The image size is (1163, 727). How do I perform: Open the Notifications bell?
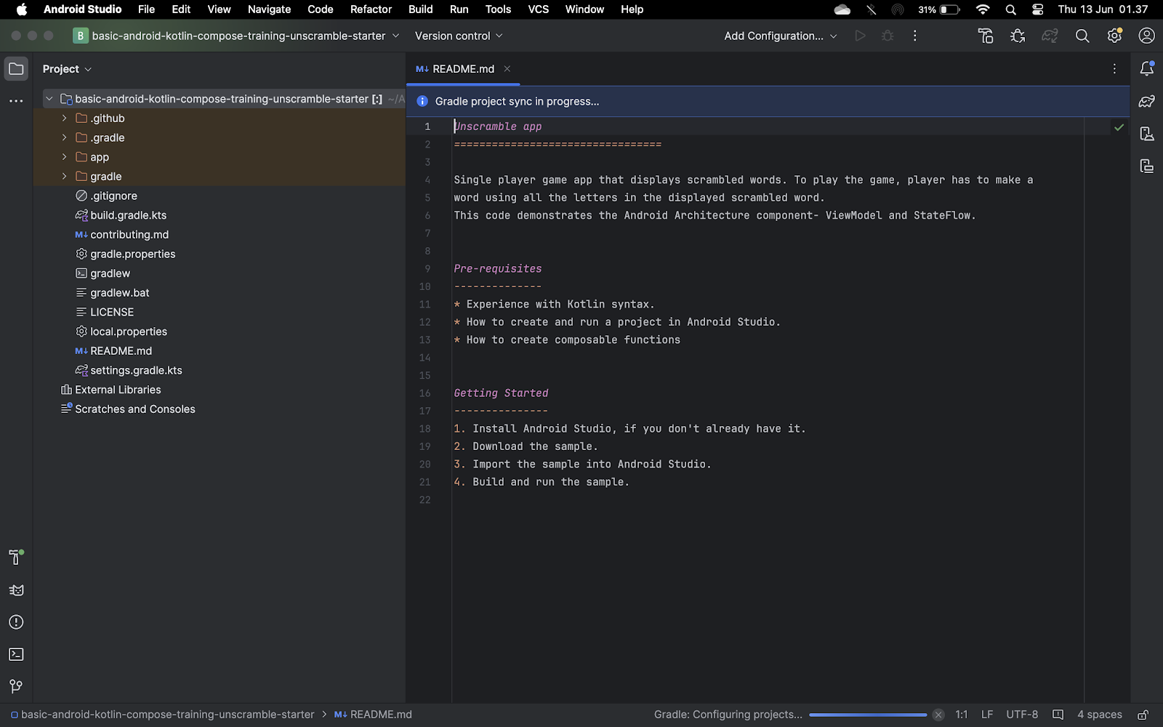point(1147,69)
